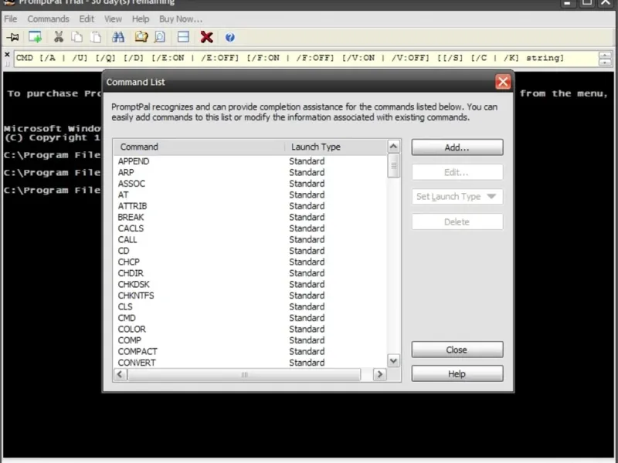Screen dimensions: 618x463
Task: Click the binoculars Find icon
Action: [118, 37]
